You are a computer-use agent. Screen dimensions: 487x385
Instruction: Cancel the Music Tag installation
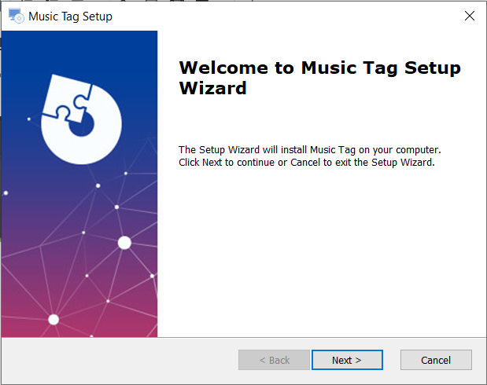(x=436, y=360)
